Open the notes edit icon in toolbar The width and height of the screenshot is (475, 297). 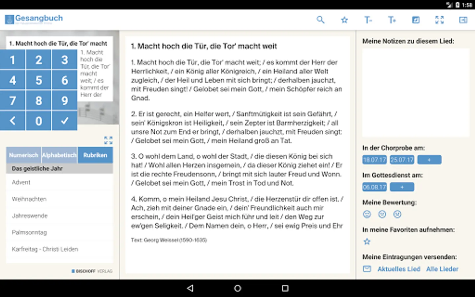[416, 20]
